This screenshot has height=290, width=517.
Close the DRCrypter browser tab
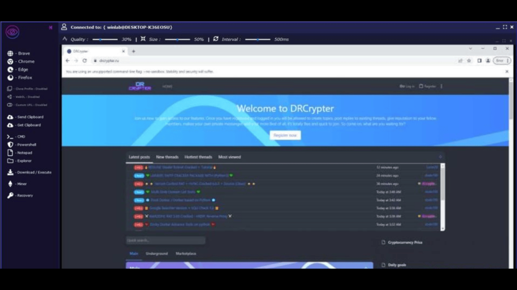click(x=123, y=51)
